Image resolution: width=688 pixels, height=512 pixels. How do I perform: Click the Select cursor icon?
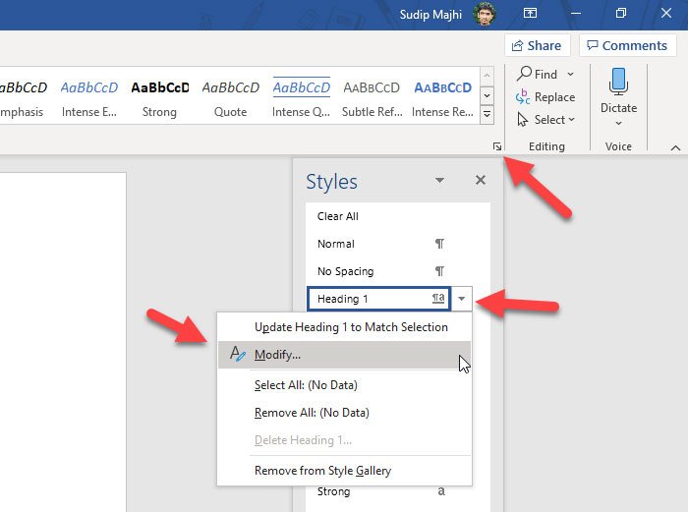(x=524, y=120)
